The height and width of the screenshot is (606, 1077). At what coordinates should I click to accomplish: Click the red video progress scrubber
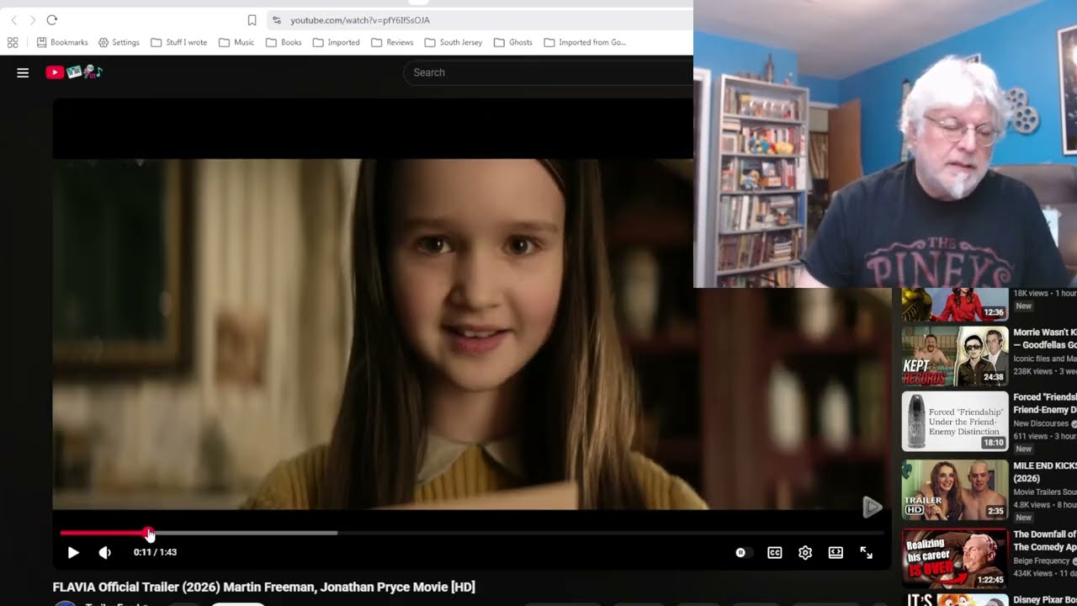click(149, 534)
